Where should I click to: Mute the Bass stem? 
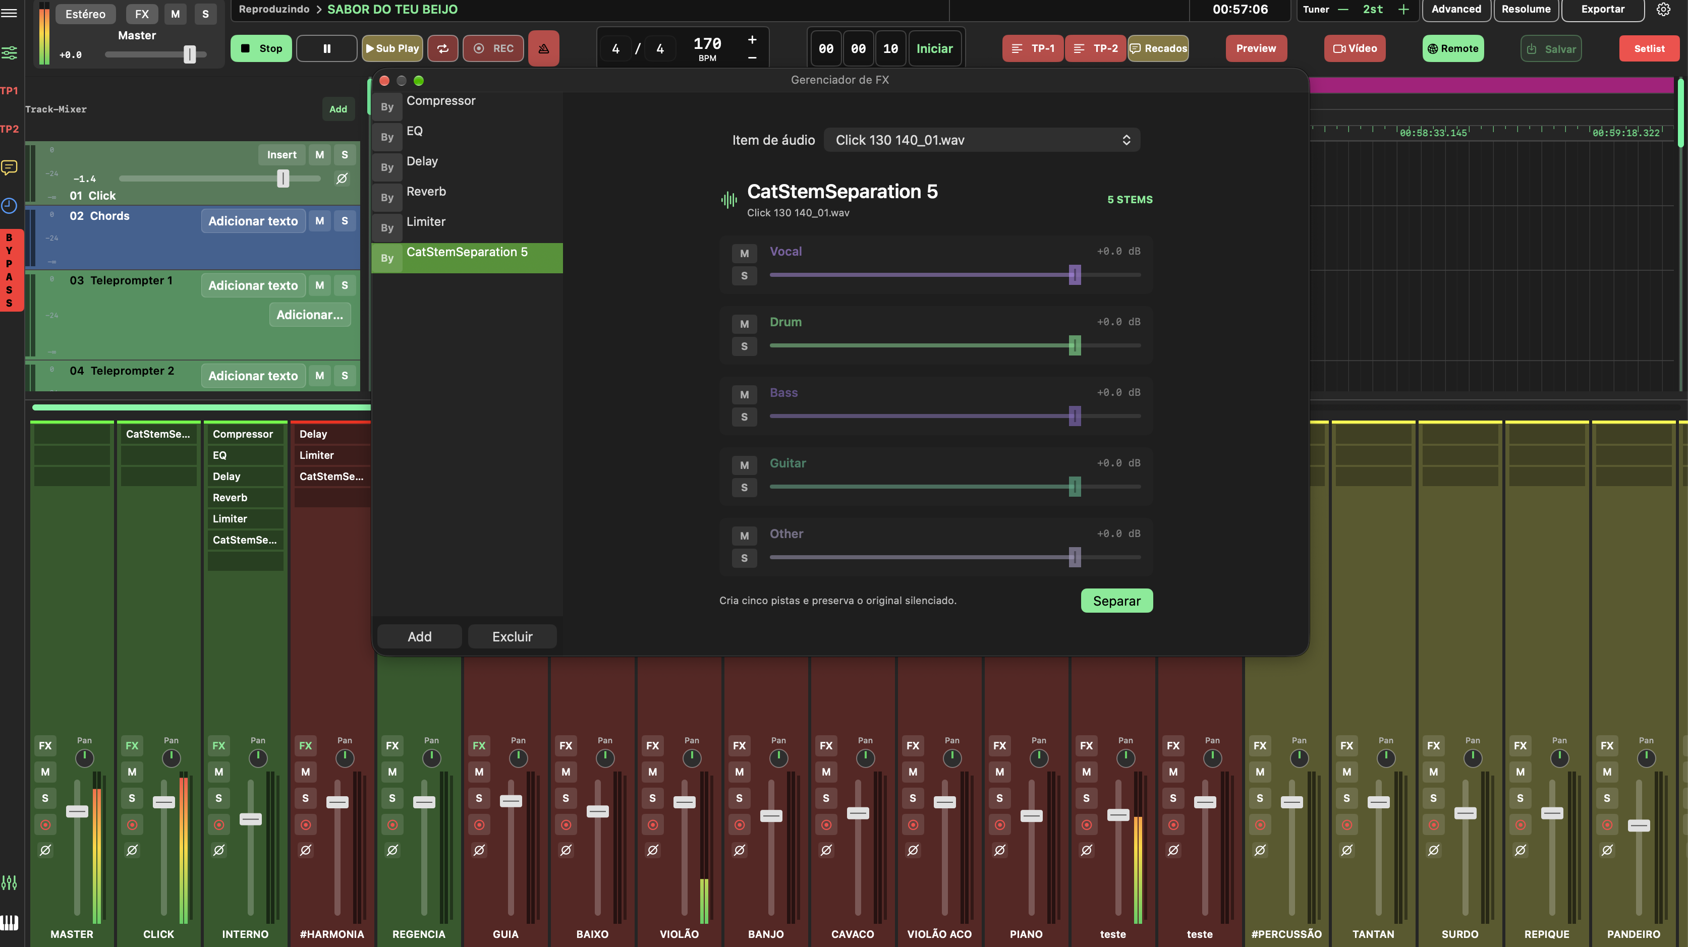(x=744, y=395)
